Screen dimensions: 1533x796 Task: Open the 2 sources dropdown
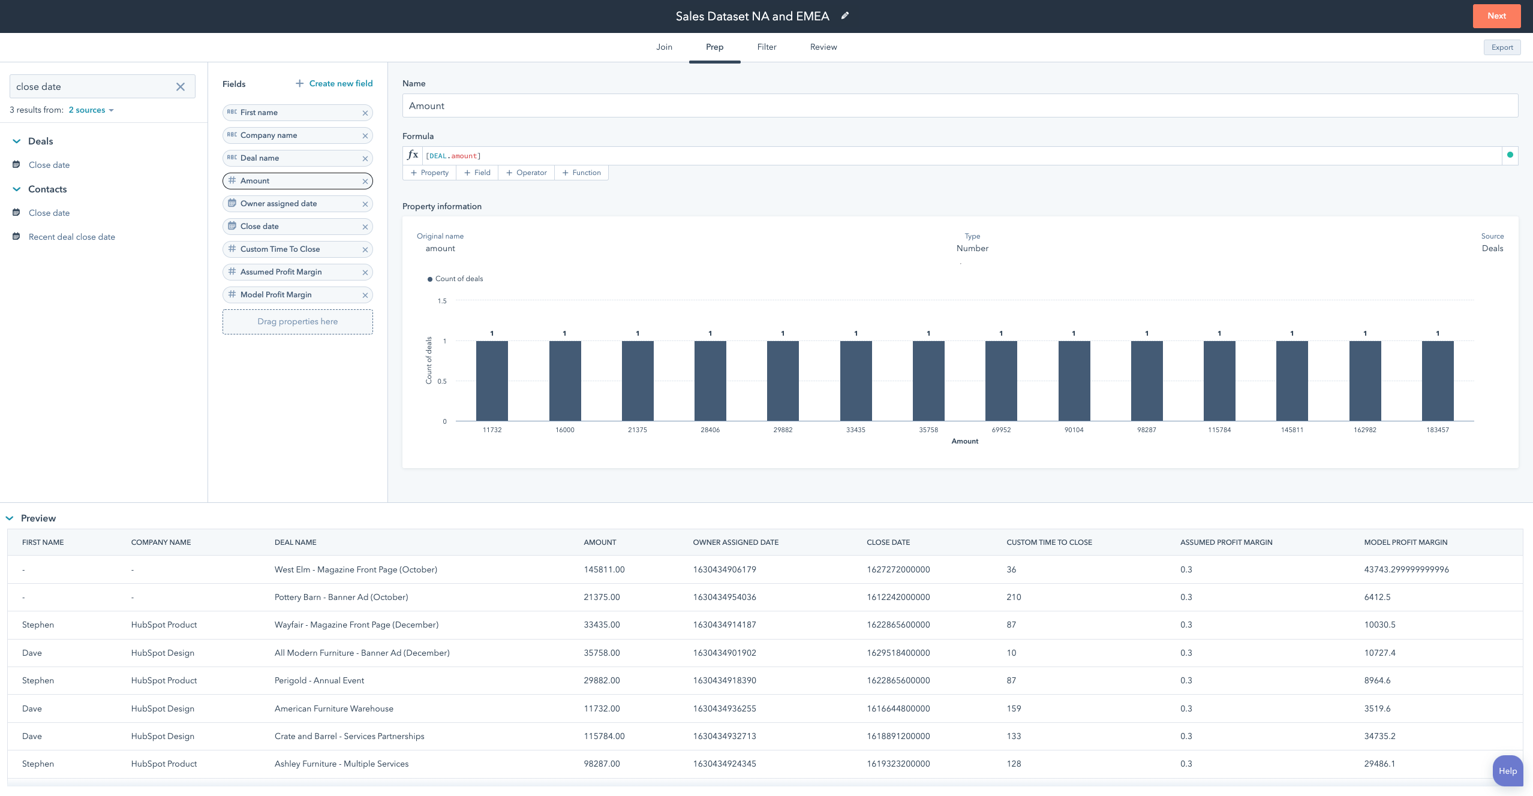(91, 110)
